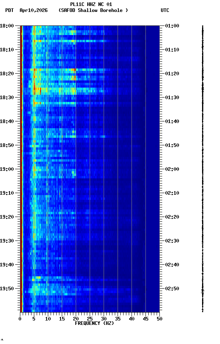220x344 pixels.
Task: Click the 19:10 PDT time label
Action: (x=7, y=193)
